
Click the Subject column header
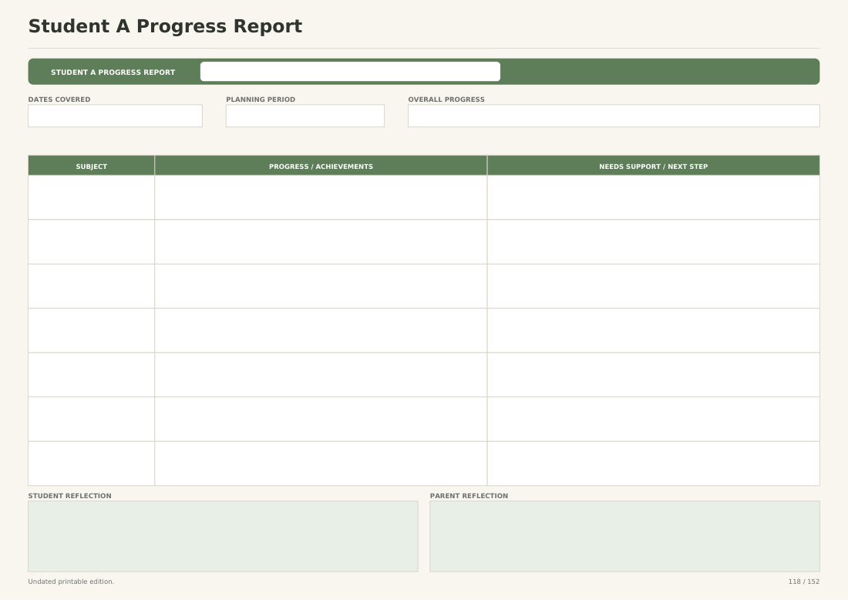[x=92, y=166]
